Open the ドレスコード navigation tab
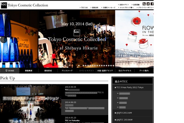Screen dimensions: 184x123 pos(67,71)
